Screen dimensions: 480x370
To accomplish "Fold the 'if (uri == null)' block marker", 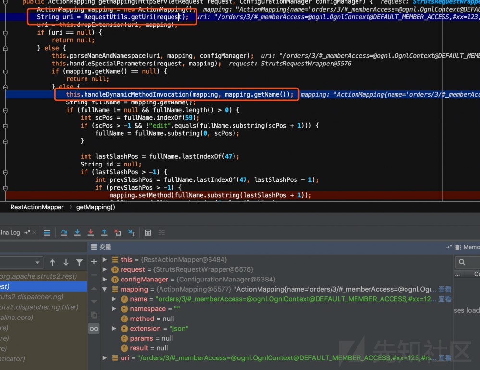I will 5,33.
